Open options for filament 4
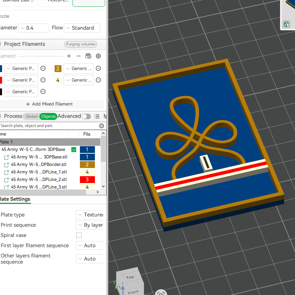The height and width of the screenshot is (295, 295). point(98,80)
